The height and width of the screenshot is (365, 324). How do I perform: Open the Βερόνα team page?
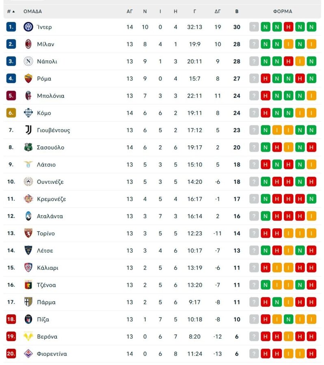click(x=48, y=336)
